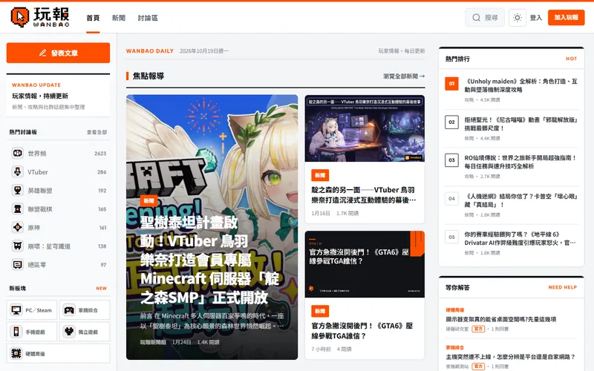Click the WANBAO DAILY heading text
Viewport: 594px width, 371px height.
150,50
